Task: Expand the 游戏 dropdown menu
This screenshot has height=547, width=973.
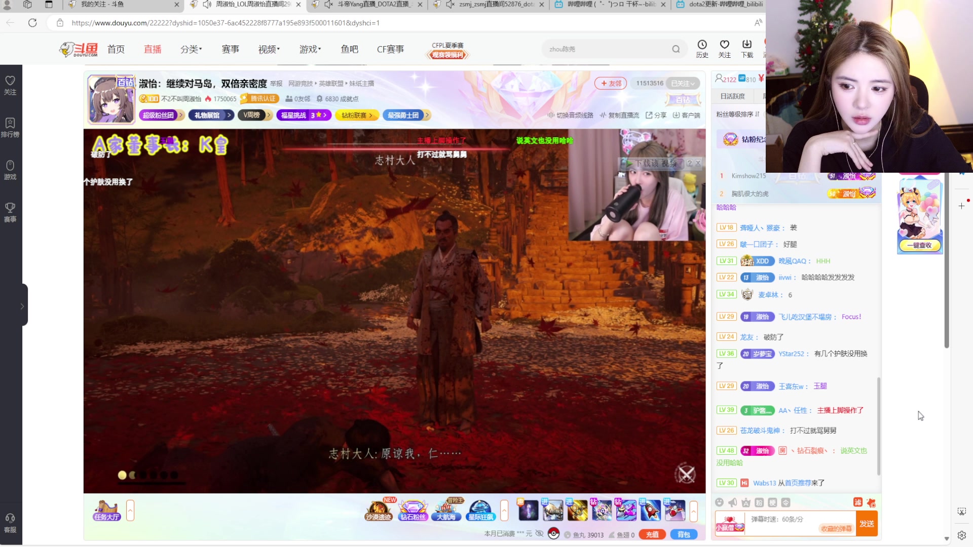Action: 310,49
